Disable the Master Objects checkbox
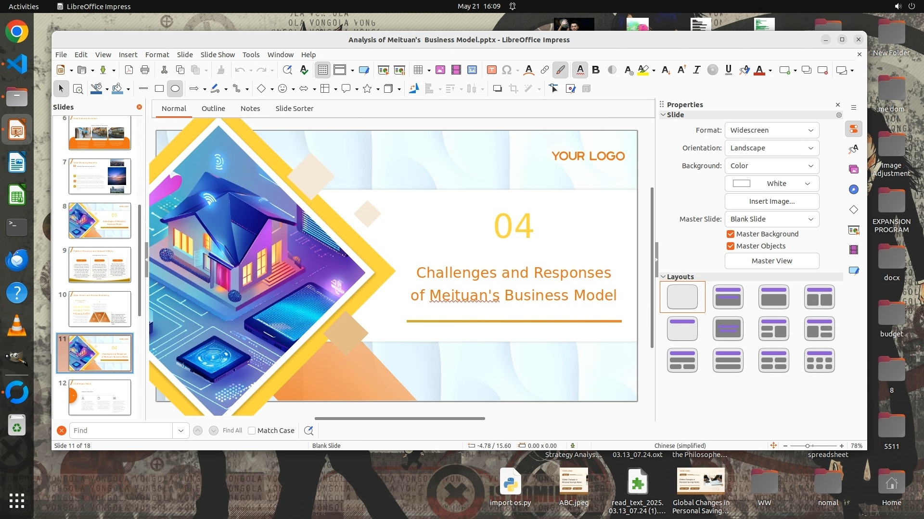 tap(731, 246)
